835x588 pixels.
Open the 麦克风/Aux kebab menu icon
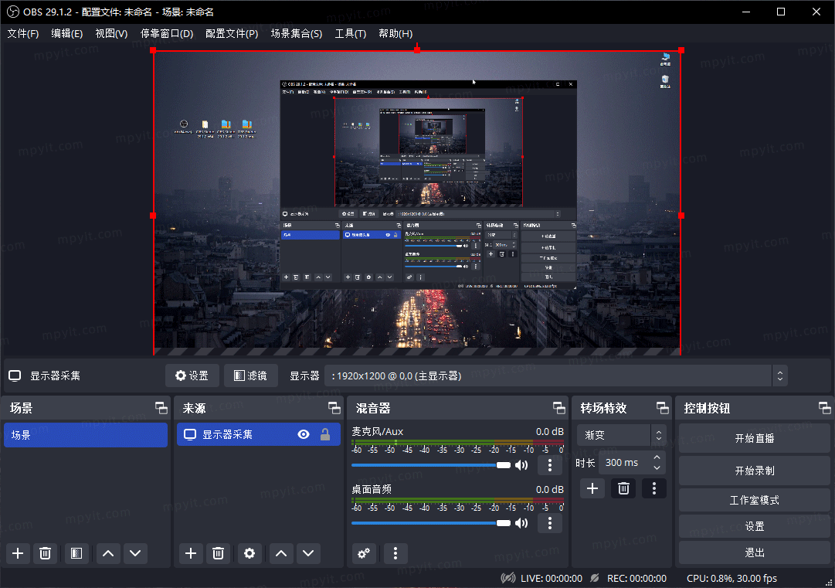click(549, 464)
